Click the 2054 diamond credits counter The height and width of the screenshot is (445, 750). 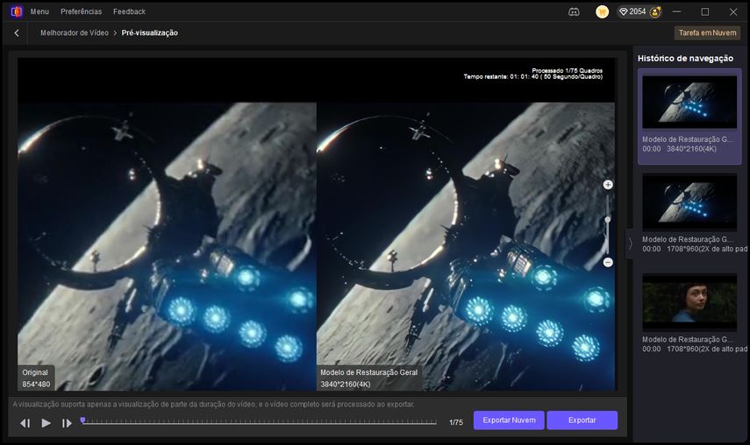632,11
